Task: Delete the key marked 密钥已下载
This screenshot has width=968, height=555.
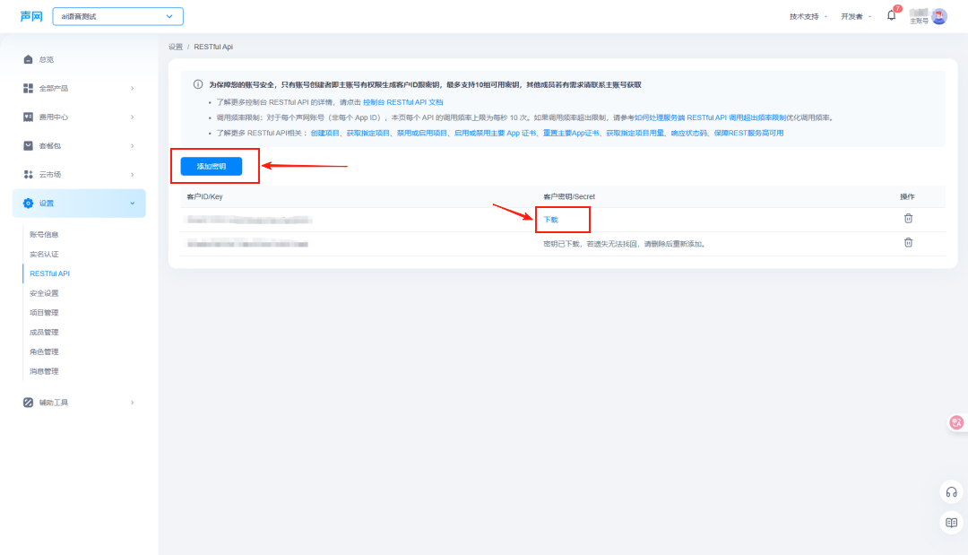Action: coord(908,243)
